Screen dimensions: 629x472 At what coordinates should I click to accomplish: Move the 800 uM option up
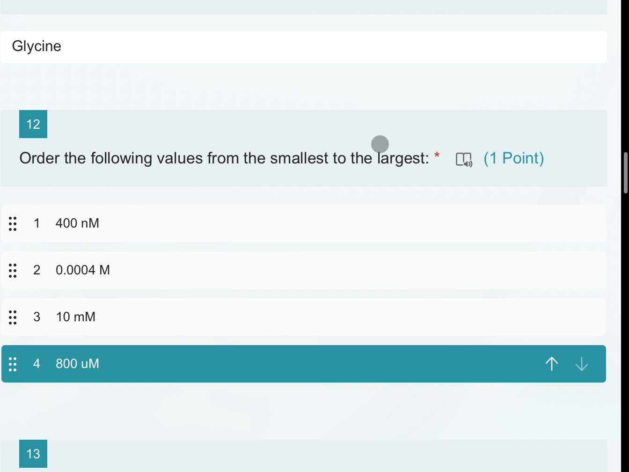(x=551, y=364)
